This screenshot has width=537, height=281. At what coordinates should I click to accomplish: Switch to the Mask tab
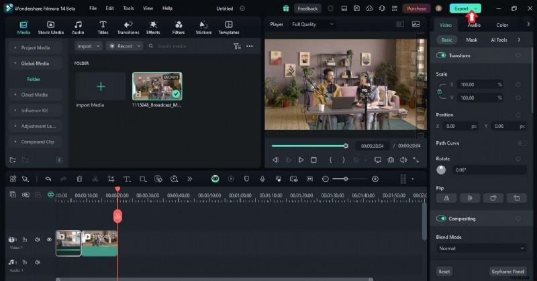(x=471, y=40)
